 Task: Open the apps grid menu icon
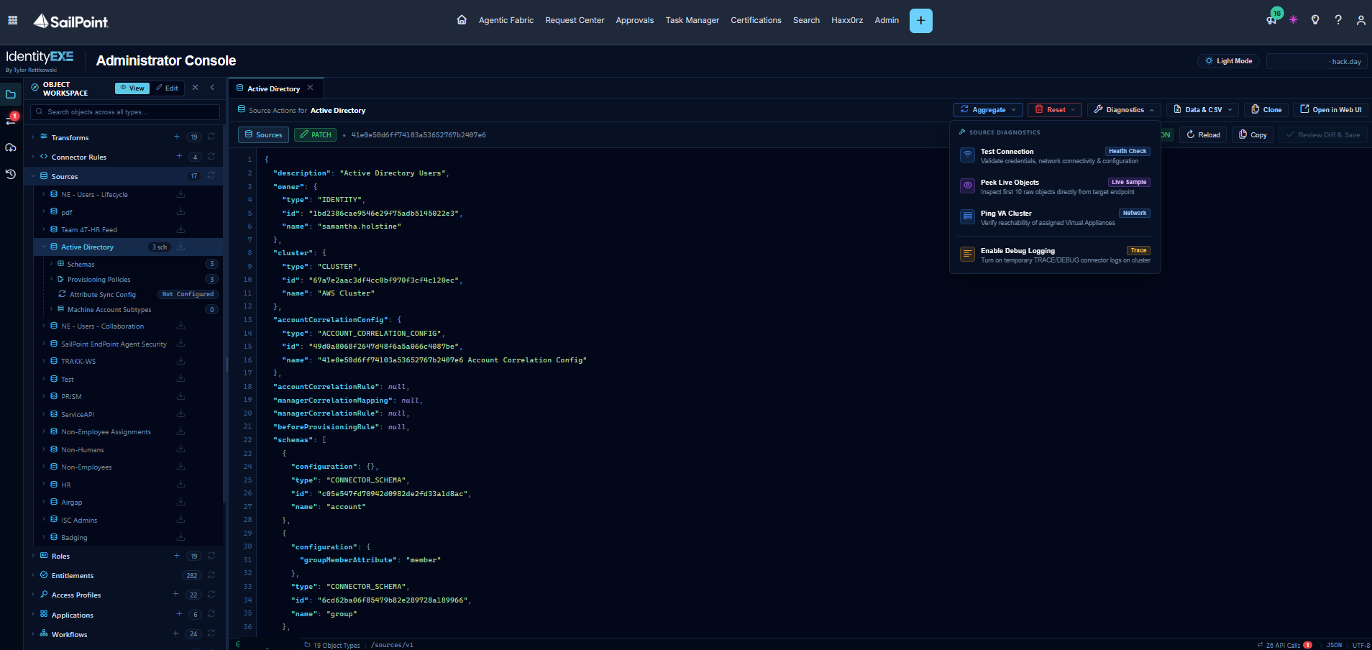pyautogui.click(x=13, y=20)
